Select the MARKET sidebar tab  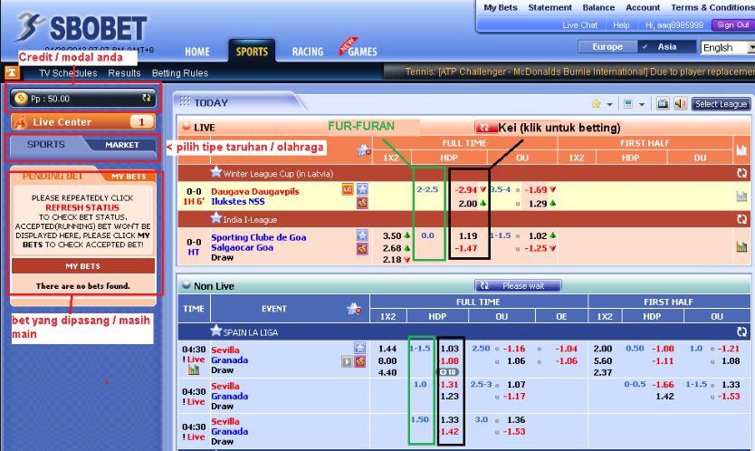(x=122, y=145)
